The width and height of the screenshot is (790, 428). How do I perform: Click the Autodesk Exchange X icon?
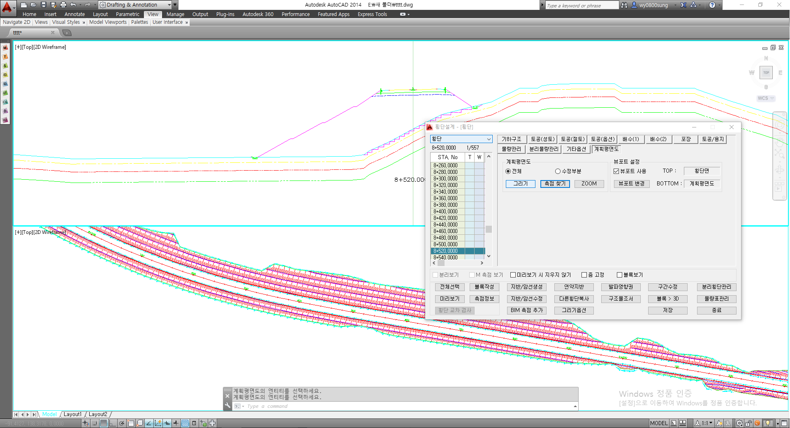point(683,5)
